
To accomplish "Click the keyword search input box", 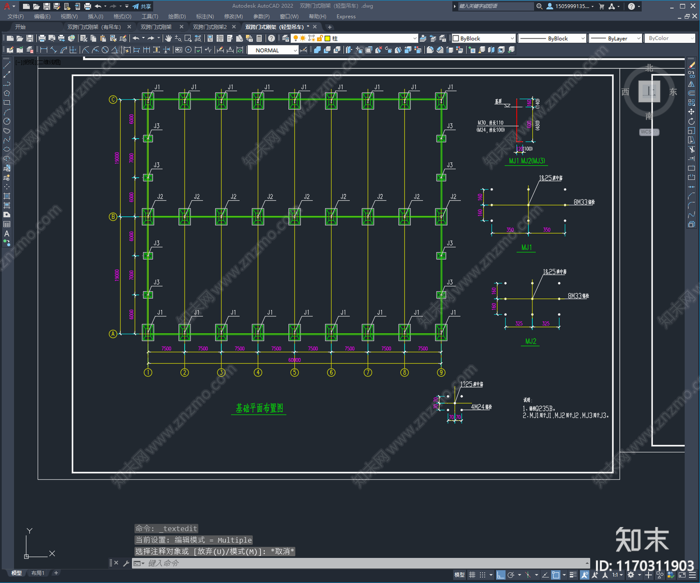I will (495, 6).
